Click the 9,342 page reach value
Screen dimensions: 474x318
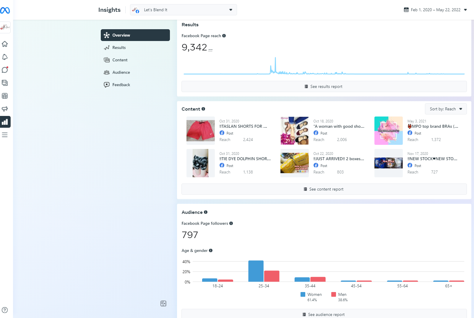point(194,47)
